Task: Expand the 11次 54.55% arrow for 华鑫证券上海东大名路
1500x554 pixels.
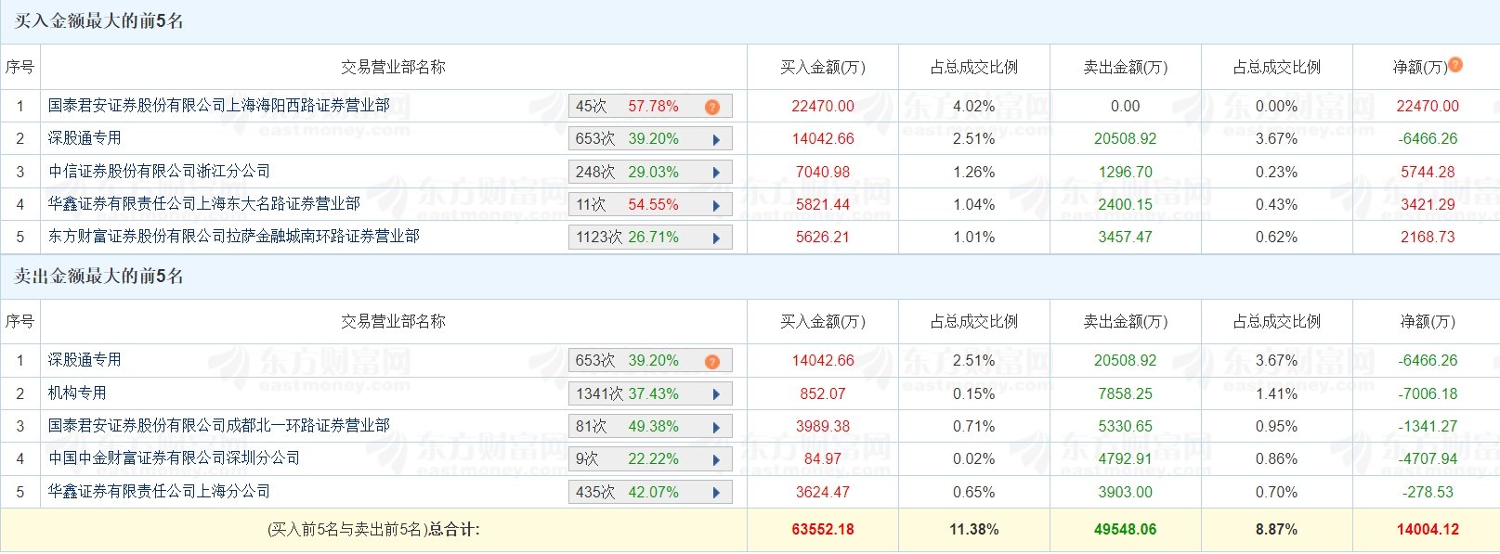Action: (716, 205)
